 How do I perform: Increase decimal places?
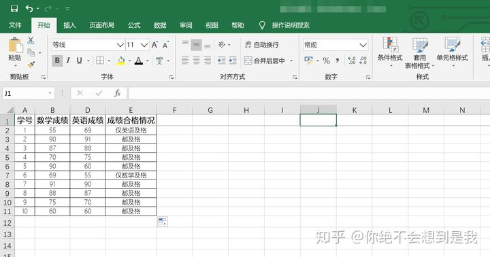point(352,61)
